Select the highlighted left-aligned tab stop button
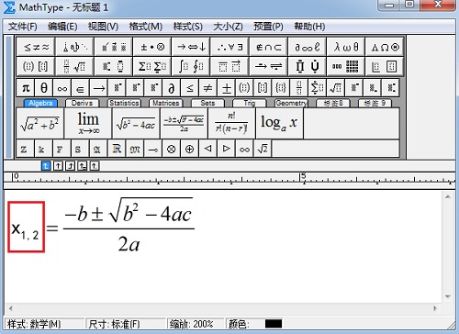The height and width of the screenshot is (334, 459). tap(46, 166)
